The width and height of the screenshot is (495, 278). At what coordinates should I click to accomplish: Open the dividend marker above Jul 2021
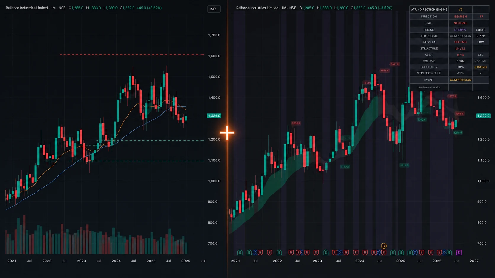255,253
